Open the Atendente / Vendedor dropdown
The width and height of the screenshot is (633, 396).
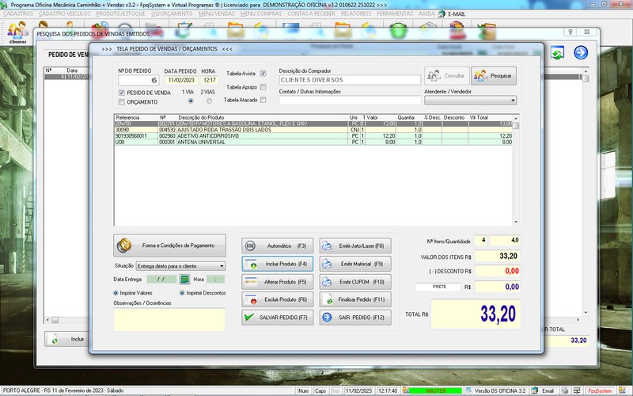pyautogui.click(x=513, y=101)
